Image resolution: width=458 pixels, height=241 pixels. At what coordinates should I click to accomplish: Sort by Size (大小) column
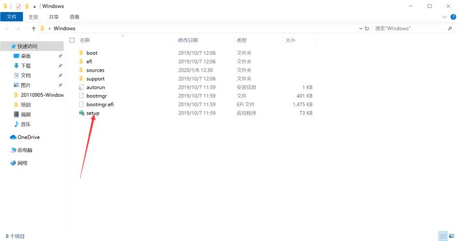[x=290, y=40]
